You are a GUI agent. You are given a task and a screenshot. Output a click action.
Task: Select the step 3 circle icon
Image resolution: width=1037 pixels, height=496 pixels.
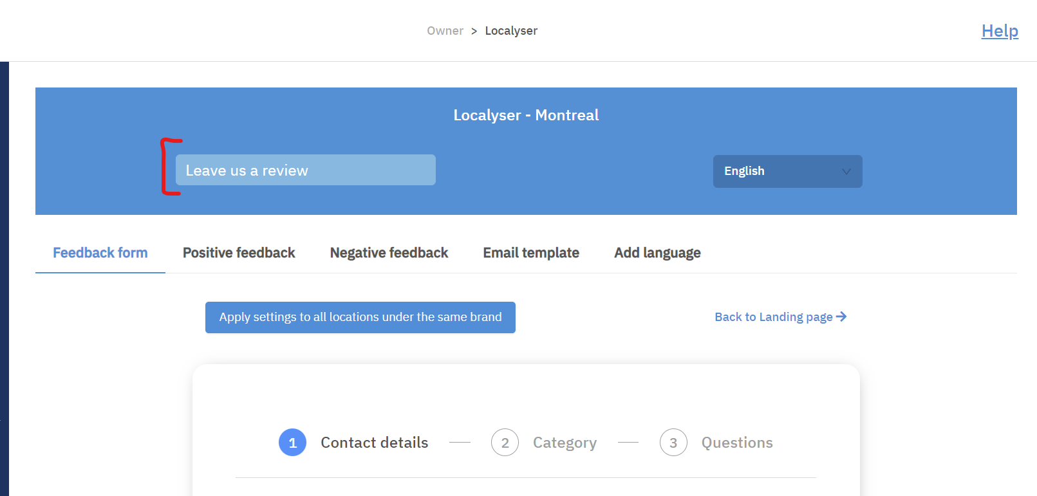coord(673,443)
